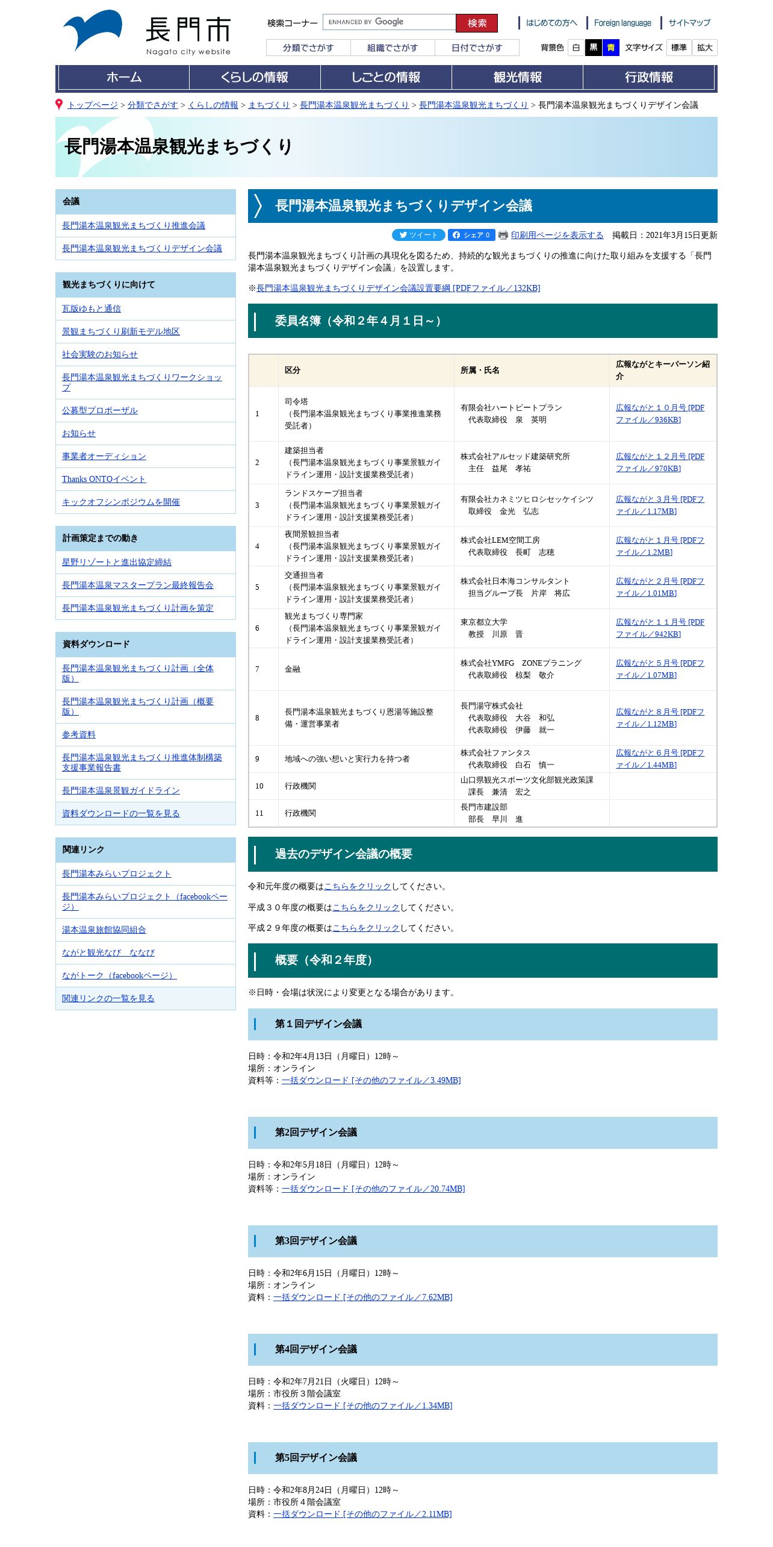Click こちらをクリック for 令和元年度 overview
Viewport: 773px width, 1547px height.
tap(358, 886)
